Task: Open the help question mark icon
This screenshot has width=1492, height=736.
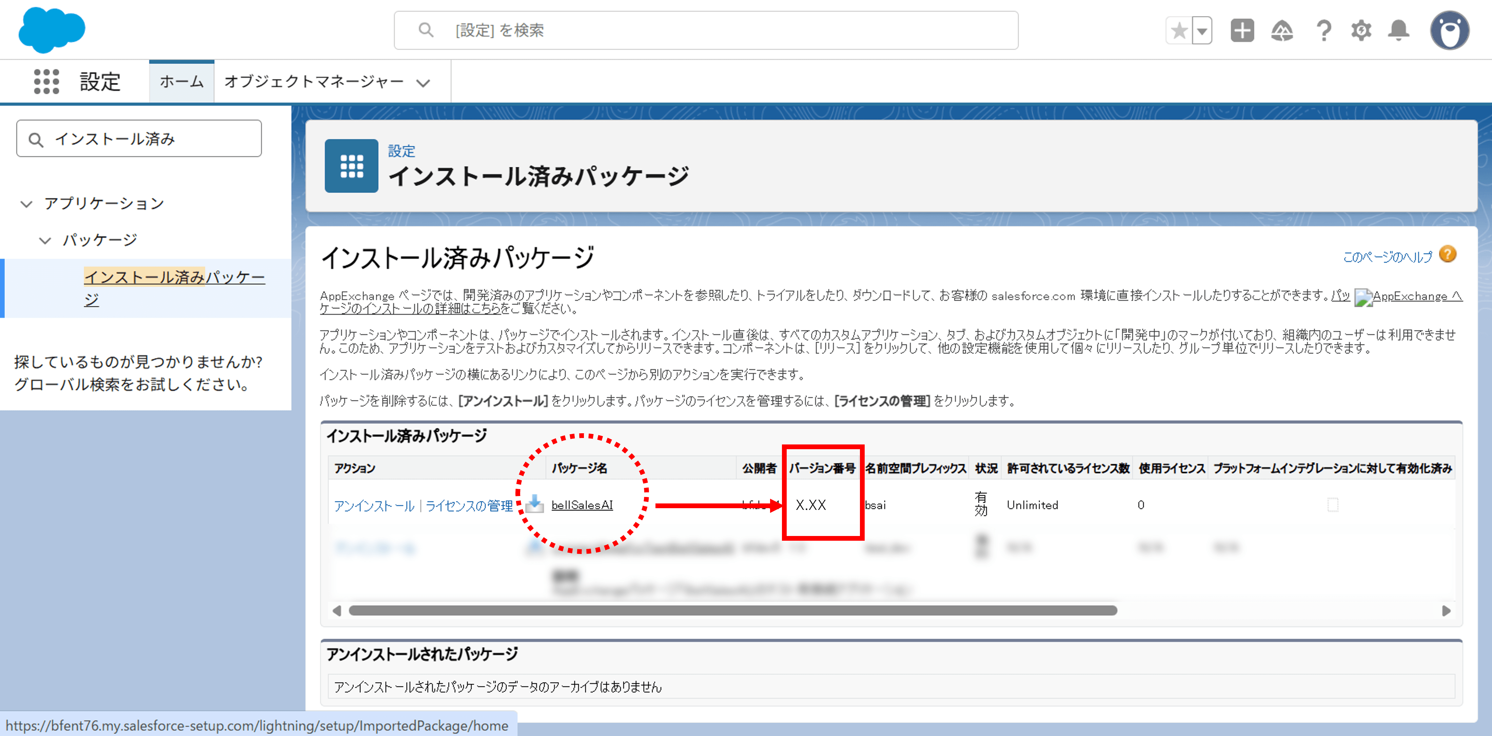Action: (x=1323, y=31)
